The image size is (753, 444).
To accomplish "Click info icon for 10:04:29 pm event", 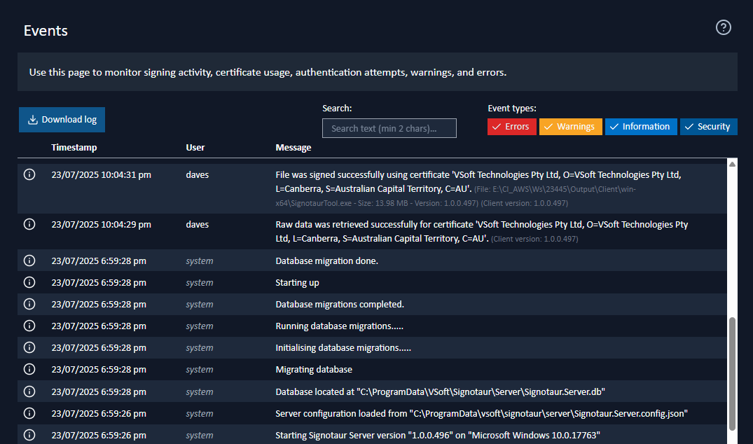I will 29,224.
